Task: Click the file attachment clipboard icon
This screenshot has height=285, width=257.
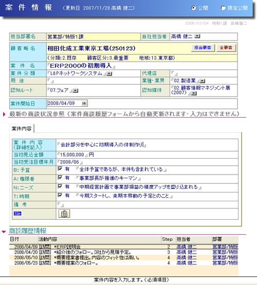Action: 64,214
